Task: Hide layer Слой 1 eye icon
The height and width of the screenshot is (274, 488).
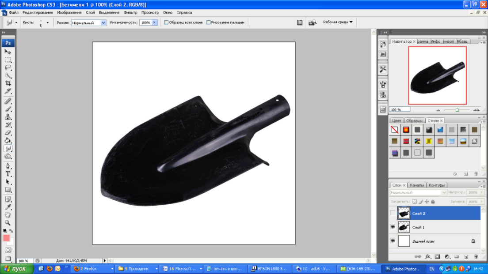Action: point(393,227)
